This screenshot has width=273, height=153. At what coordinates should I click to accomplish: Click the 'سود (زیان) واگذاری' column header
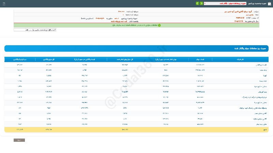click(20, 60)
